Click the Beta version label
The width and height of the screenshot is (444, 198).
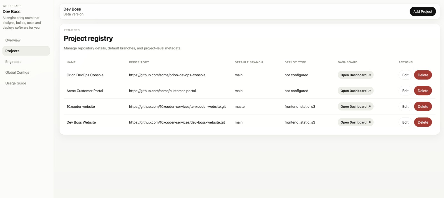73,14
